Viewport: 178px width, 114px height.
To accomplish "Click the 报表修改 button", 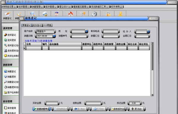I will (117, 109).
